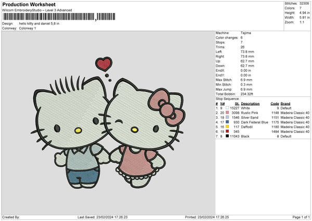
Task: Click the 'Dark Federal Blue' description text
Action: pyautogui.click(x=254, y=122)
